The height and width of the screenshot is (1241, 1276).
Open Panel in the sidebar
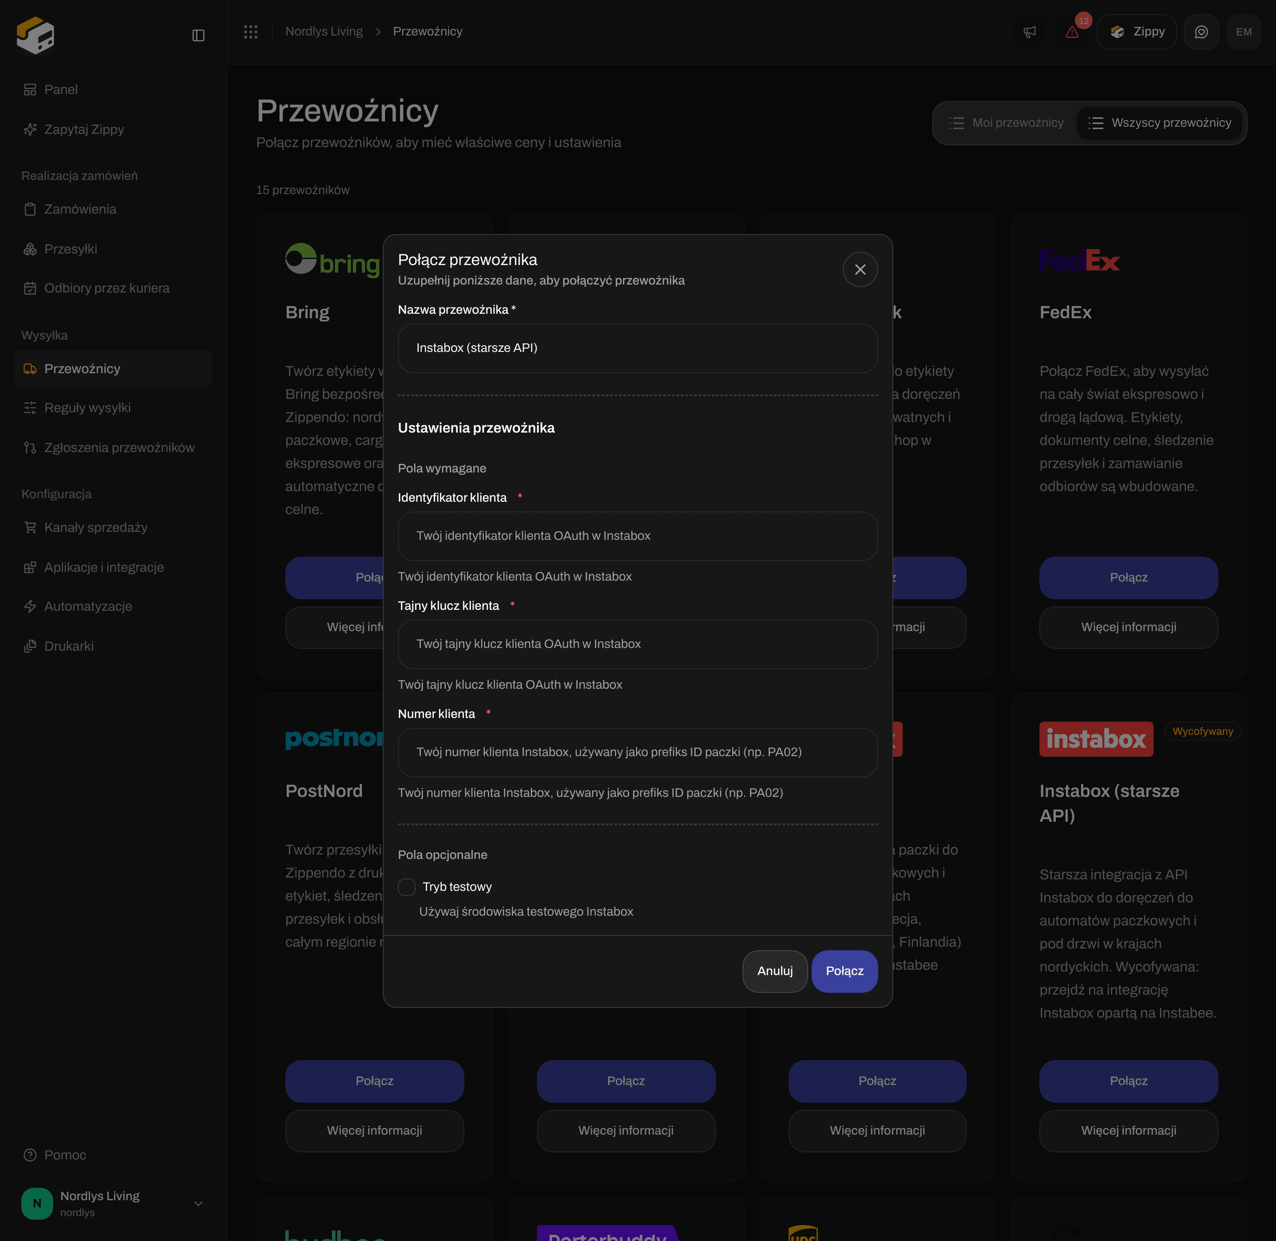tap(113, 89)
